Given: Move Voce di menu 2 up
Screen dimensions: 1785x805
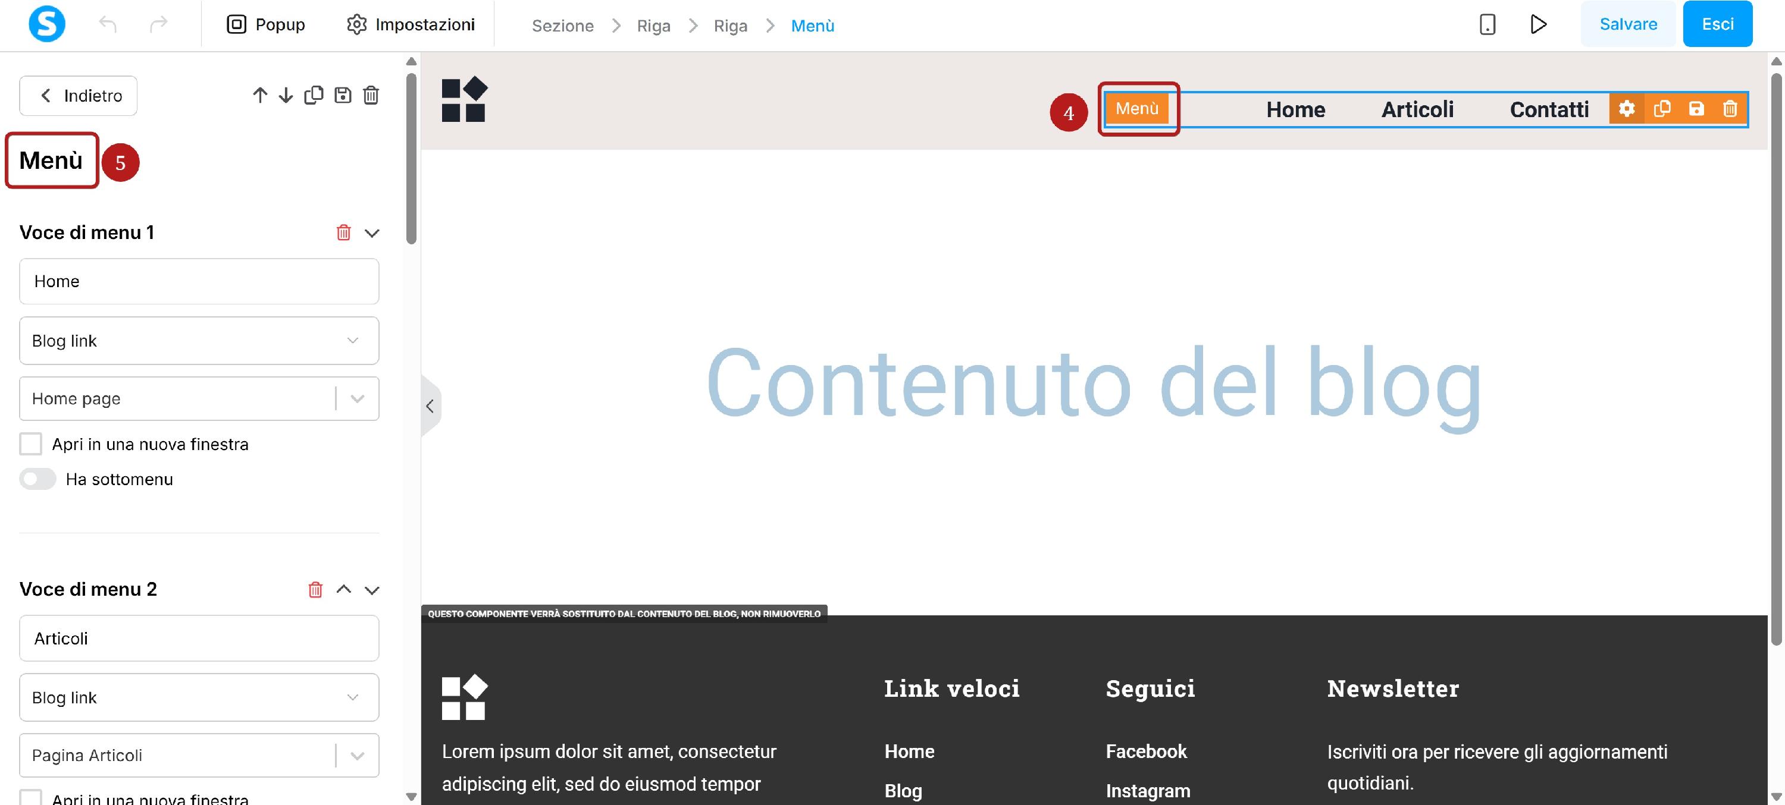Looking at the screenshot, I should [x=344, y=590].
